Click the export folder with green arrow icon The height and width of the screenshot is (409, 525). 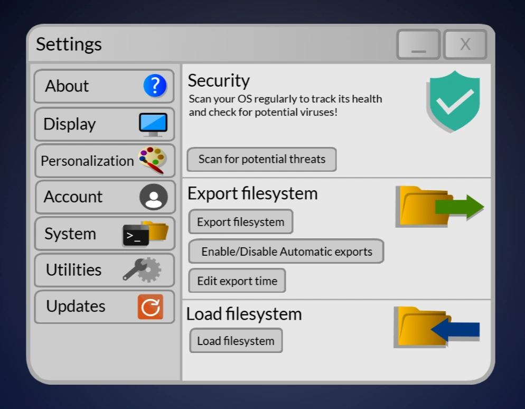tap(438, 206)
